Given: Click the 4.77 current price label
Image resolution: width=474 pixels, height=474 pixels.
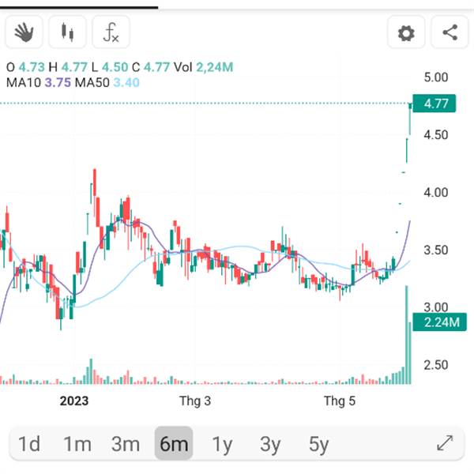Looking at the screenshot, I should coord(434,103).
